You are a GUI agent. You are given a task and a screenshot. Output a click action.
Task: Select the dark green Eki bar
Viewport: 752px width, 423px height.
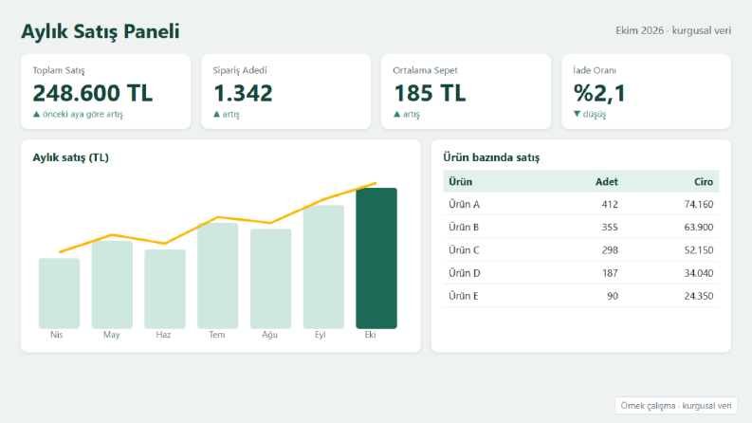[x=376, y=258]
